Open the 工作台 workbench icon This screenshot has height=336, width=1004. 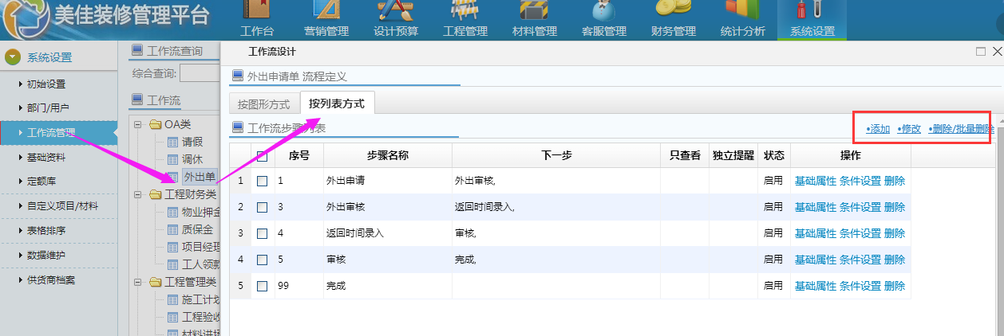point(257,11)
